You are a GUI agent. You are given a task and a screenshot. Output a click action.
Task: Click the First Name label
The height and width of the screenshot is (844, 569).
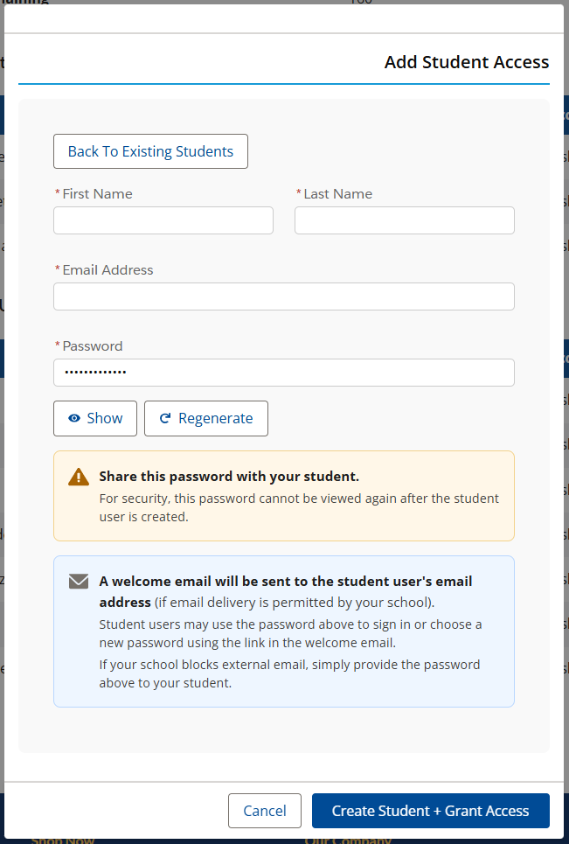click(97, 194)
